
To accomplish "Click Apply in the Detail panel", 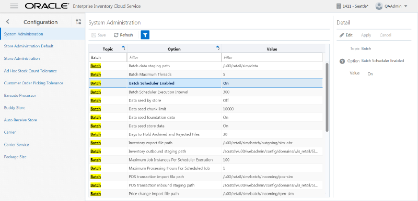I will point(366,35).
